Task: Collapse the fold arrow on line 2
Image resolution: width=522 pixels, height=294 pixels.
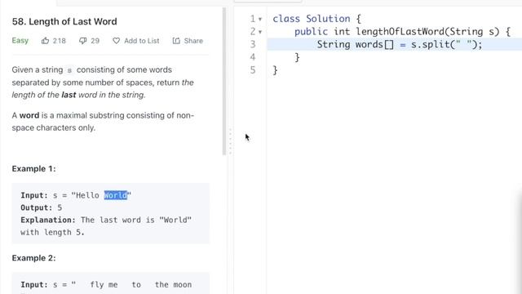Action: (260, 32)
